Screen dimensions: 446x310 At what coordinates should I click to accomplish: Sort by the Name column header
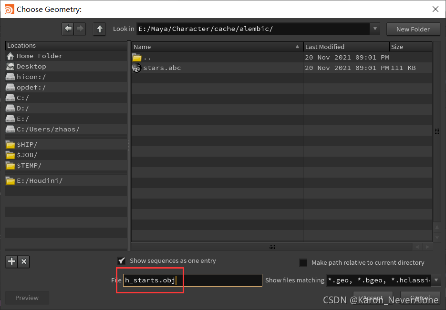[x=217, y=47]
